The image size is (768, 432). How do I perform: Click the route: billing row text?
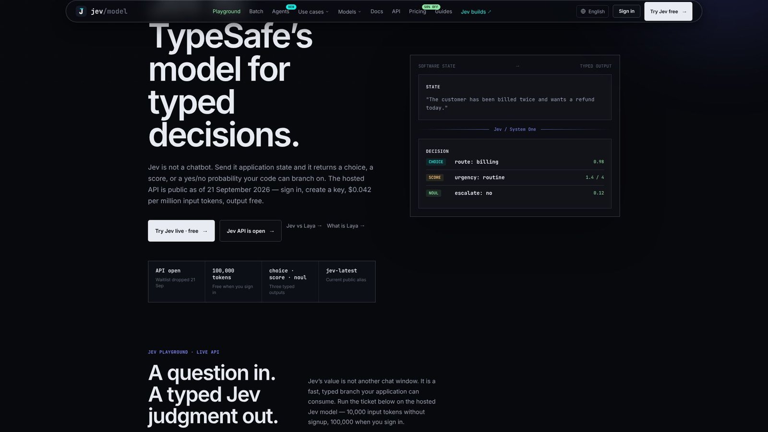click(477, 162)
